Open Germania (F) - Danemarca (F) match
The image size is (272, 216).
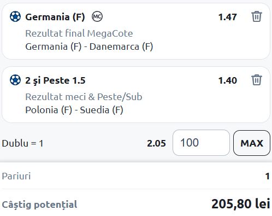click(x=89, y=46)
